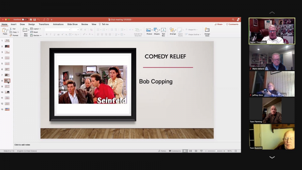Click the Tell me search box
This screenshot has height=170, width=302.
tap(103, 24)
